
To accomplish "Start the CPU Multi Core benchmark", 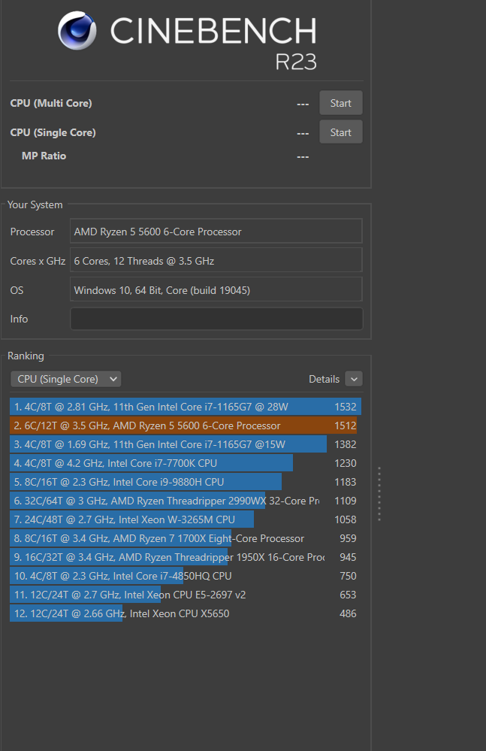I will click(340, 103).
